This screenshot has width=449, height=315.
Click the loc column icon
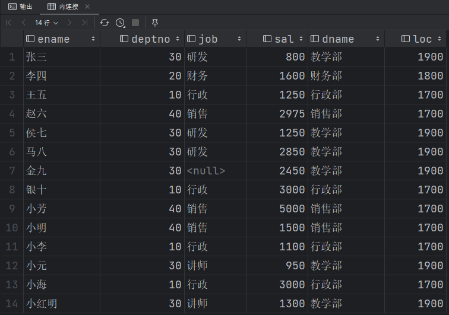405,39
